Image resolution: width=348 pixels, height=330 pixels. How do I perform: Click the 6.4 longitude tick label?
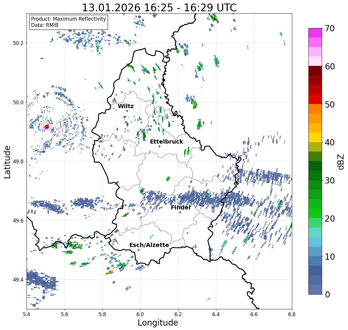tap(216, 314)
